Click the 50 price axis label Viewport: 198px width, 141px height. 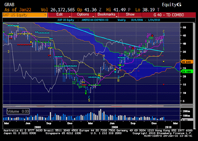[184, 27]
